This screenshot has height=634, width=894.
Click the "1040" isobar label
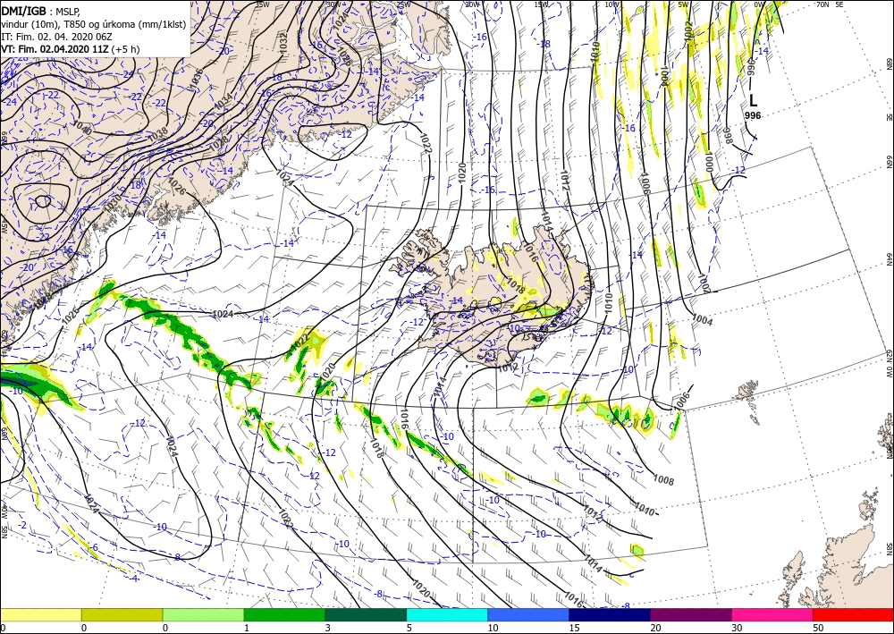point(82,127)
